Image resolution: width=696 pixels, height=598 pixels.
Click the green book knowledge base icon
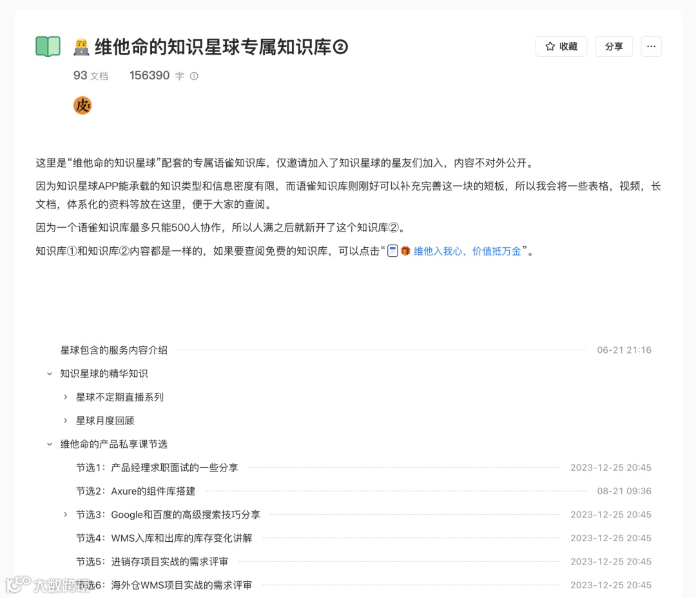click(48, 46)
